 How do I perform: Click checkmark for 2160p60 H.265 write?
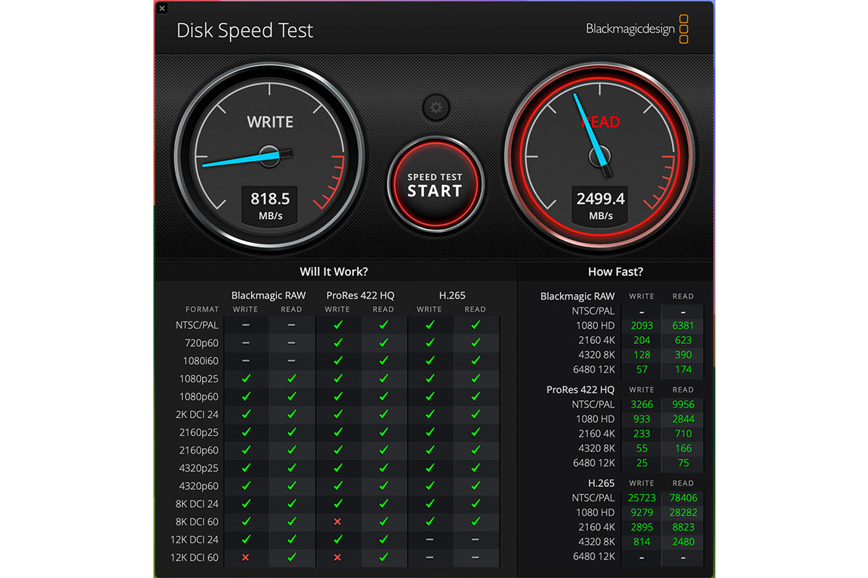(430, 450)
